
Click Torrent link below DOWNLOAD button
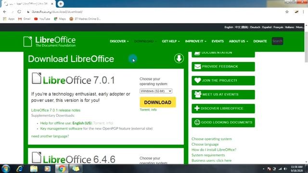(144, 110)
